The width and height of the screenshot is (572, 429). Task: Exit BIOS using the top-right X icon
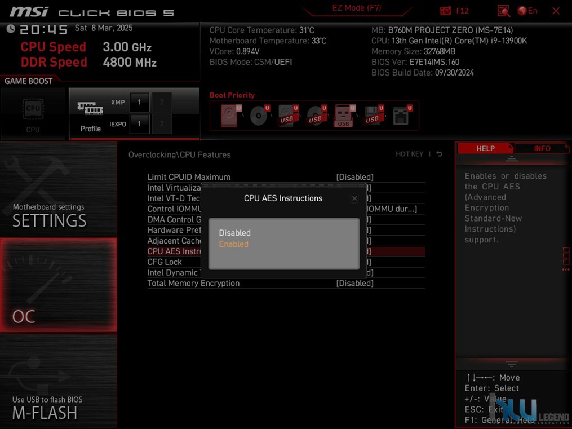(x=556, y=11)
